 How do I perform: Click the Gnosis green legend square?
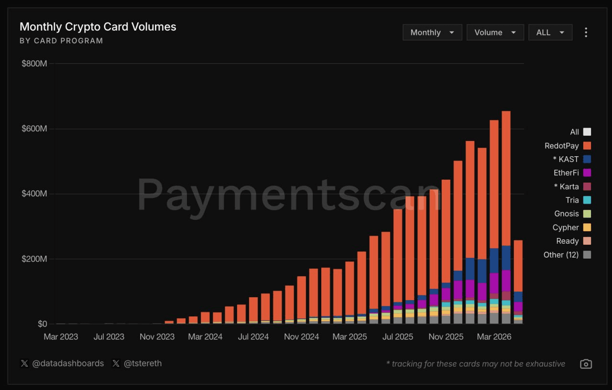coord(587,214)
